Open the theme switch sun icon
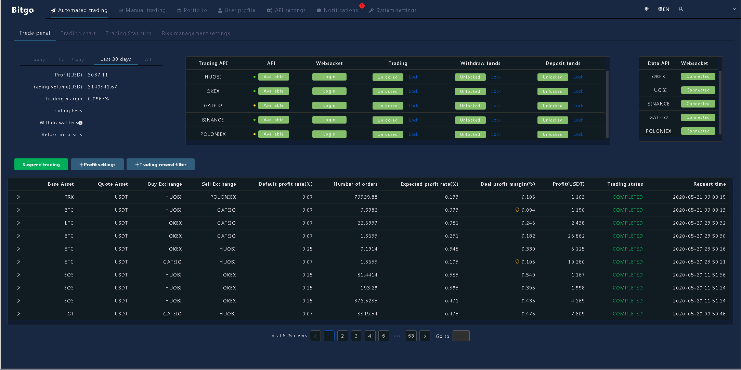The image size is (741, 370). [647, 9]
